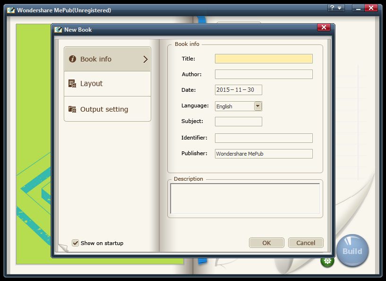Click the chevron arrow beside Book info
The height and width of the screenshot is (281, 386).
(146, 59)
